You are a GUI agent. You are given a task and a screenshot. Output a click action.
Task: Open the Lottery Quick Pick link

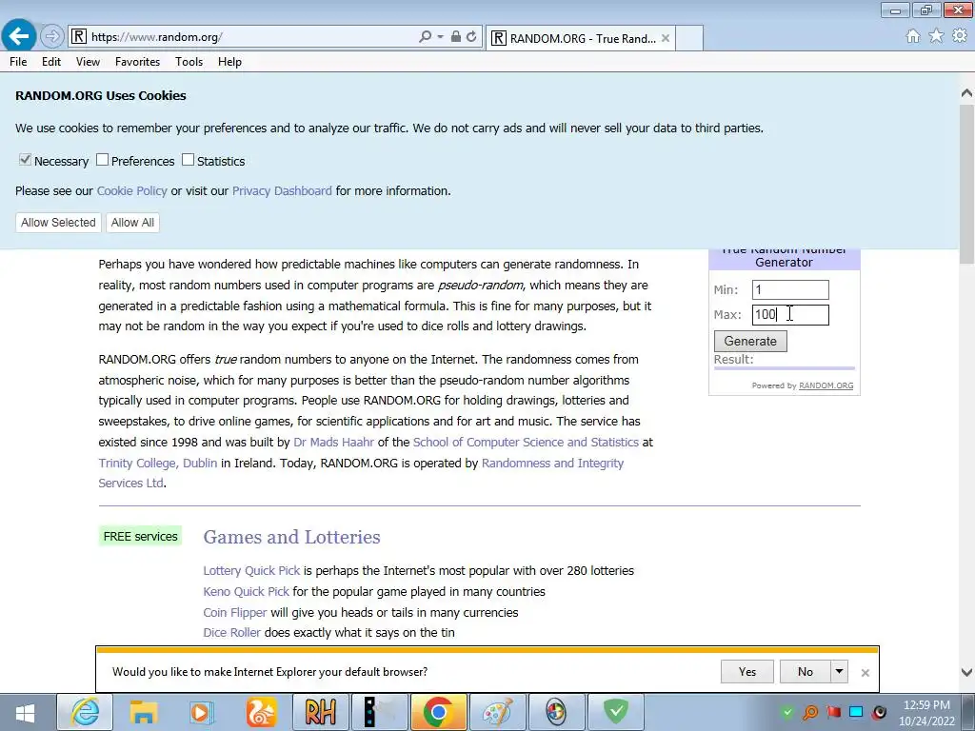coord(251,571)
